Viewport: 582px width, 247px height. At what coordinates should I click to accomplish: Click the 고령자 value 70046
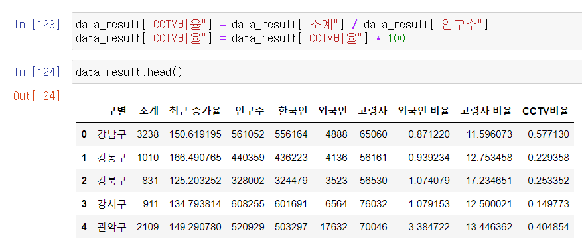374,227
